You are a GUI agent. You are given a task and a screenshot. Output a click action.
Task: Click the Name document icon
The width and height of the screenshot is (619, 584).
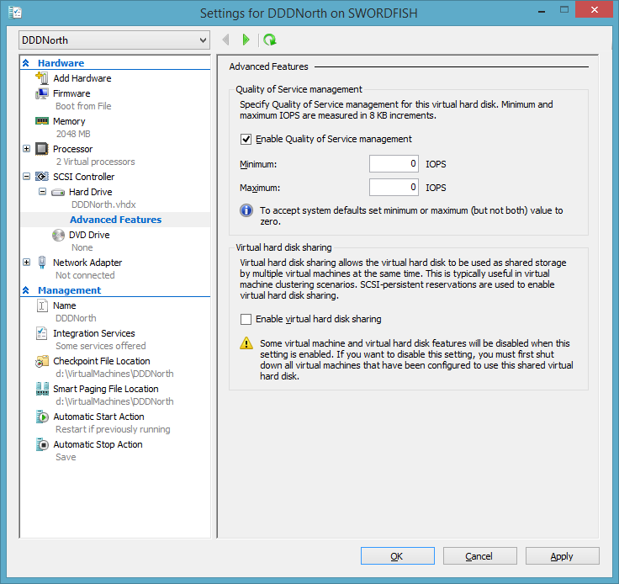42,305
